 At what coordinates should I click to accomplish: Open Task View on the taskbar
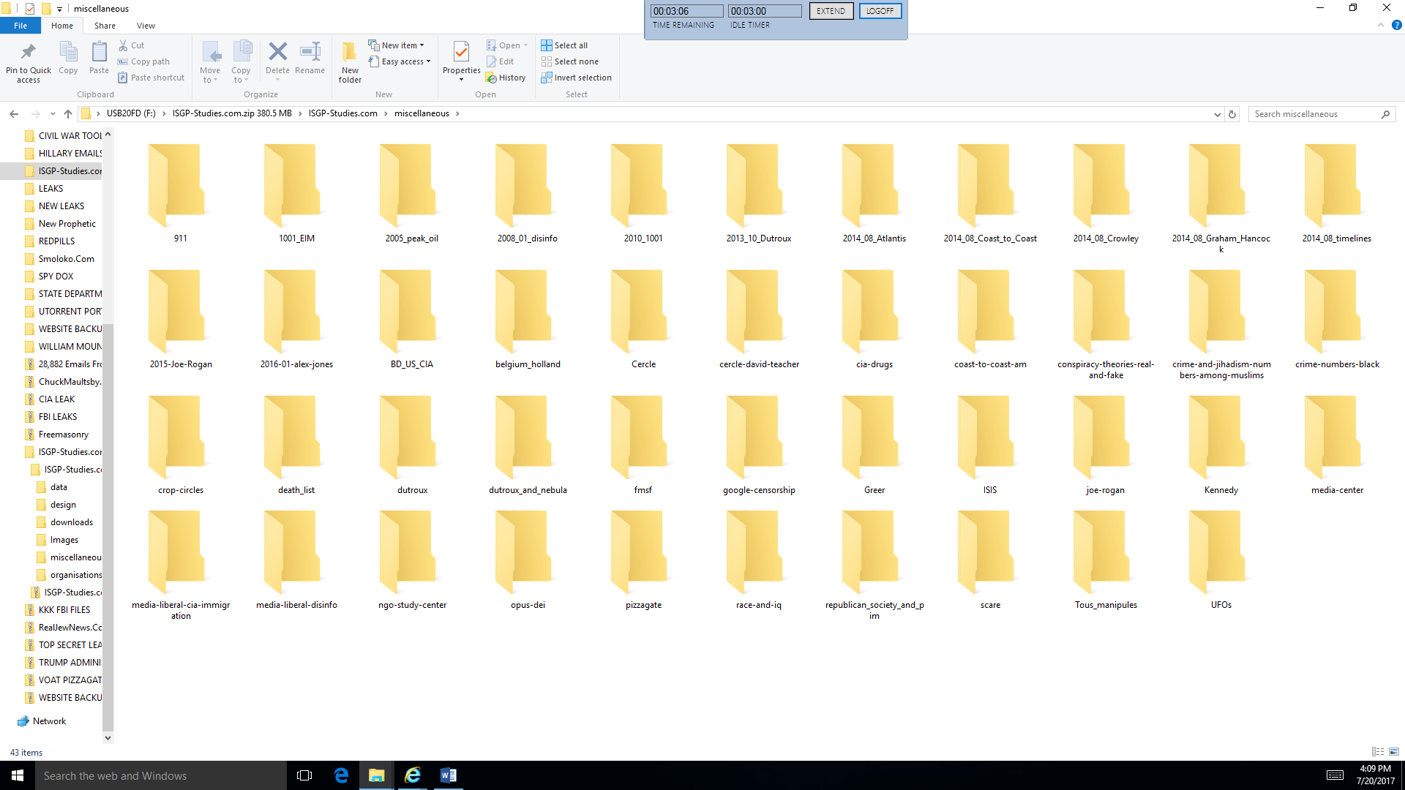[x=304, y=775]
